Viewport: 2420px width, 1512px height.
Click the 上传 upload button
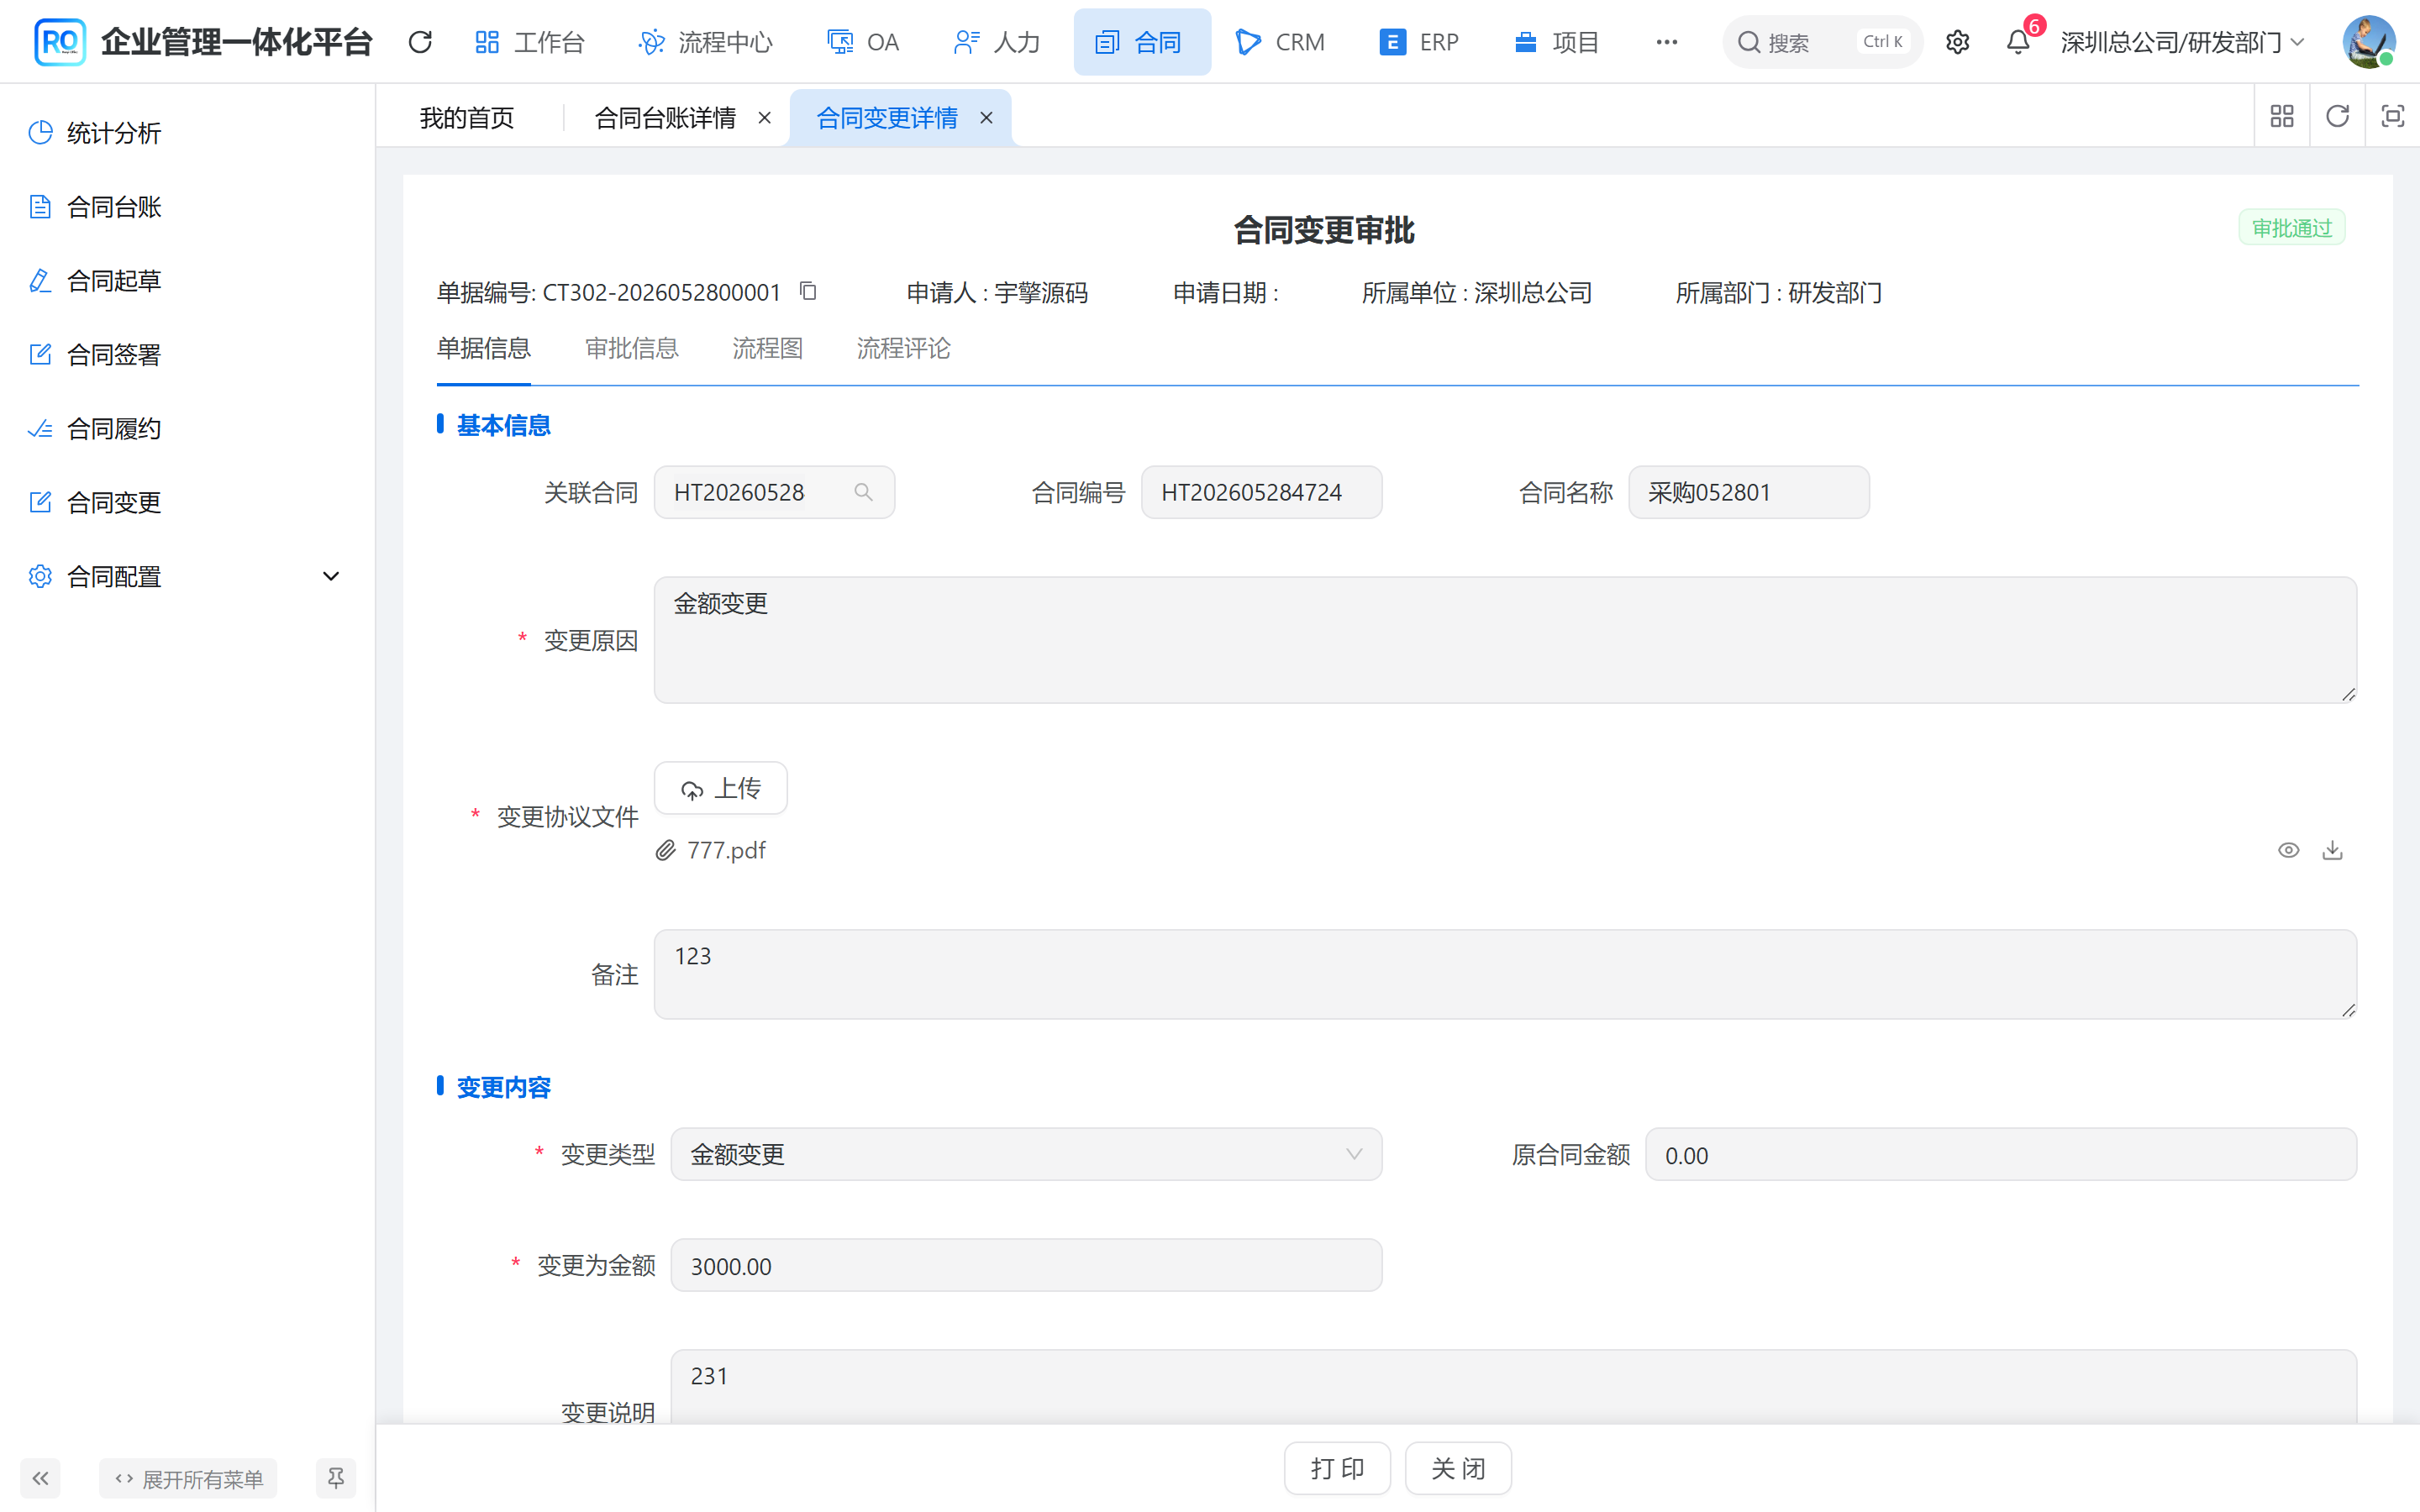[720, 788]
